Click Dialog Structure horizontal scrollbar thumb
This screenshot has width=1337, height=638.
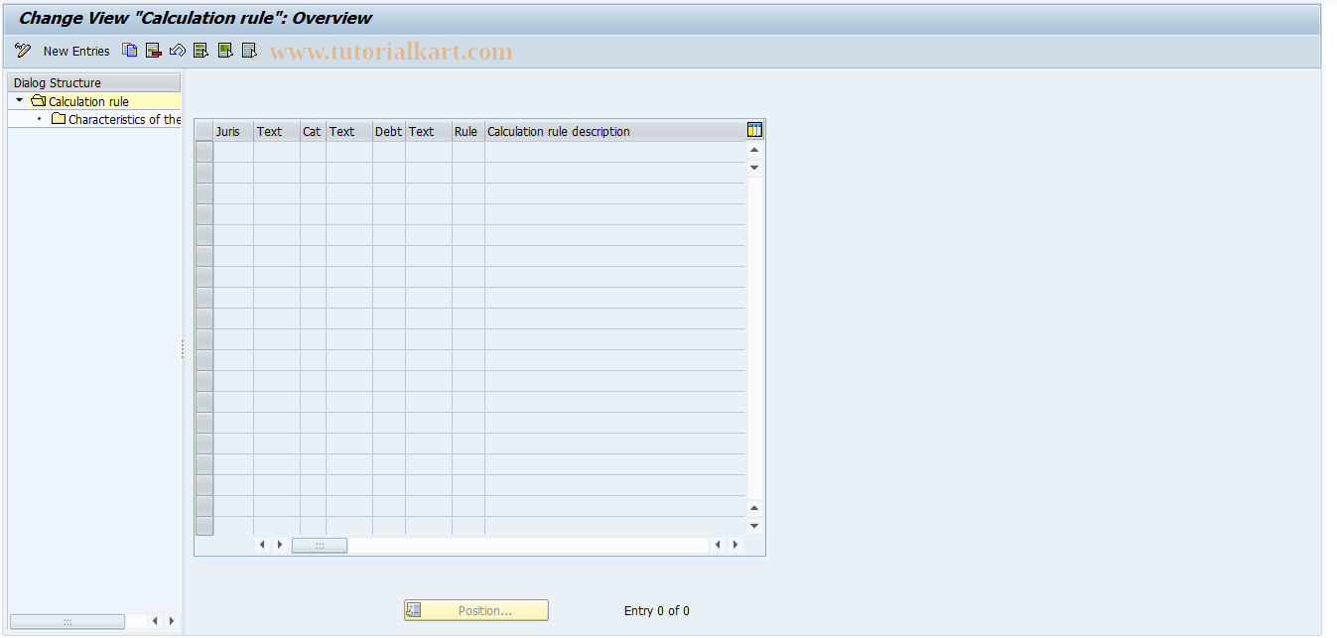coord(67,621)
